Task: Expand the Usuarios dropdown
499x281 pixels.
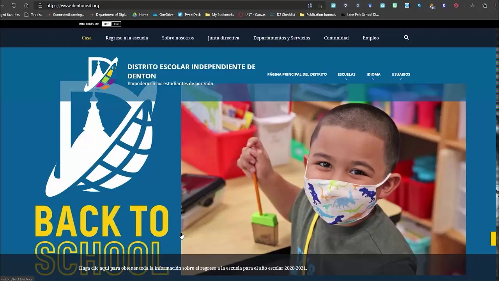Action: point(401,75)
